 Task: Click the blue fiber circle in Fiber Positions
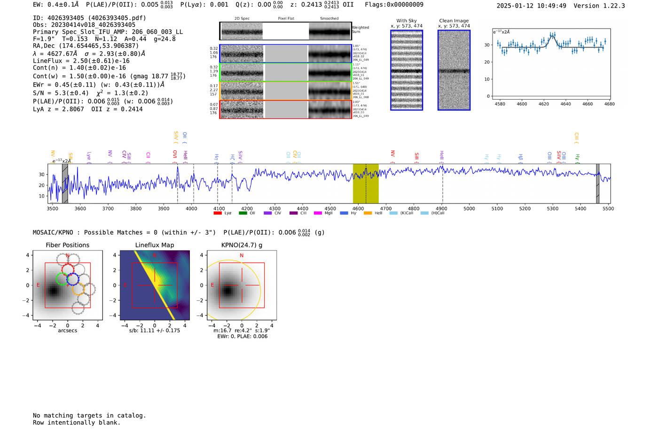coord(73,279)
